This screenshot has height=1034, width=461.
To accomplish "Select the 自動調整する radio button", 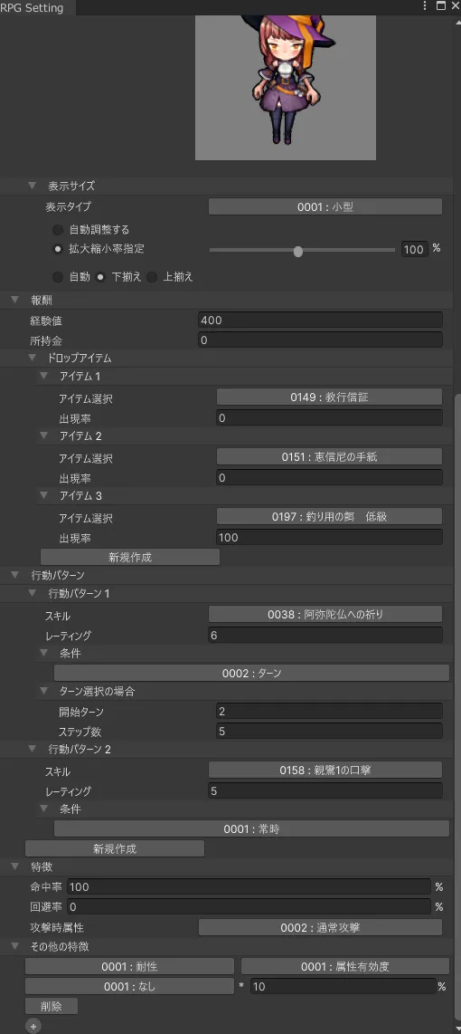I will click(x=58, y=230).
